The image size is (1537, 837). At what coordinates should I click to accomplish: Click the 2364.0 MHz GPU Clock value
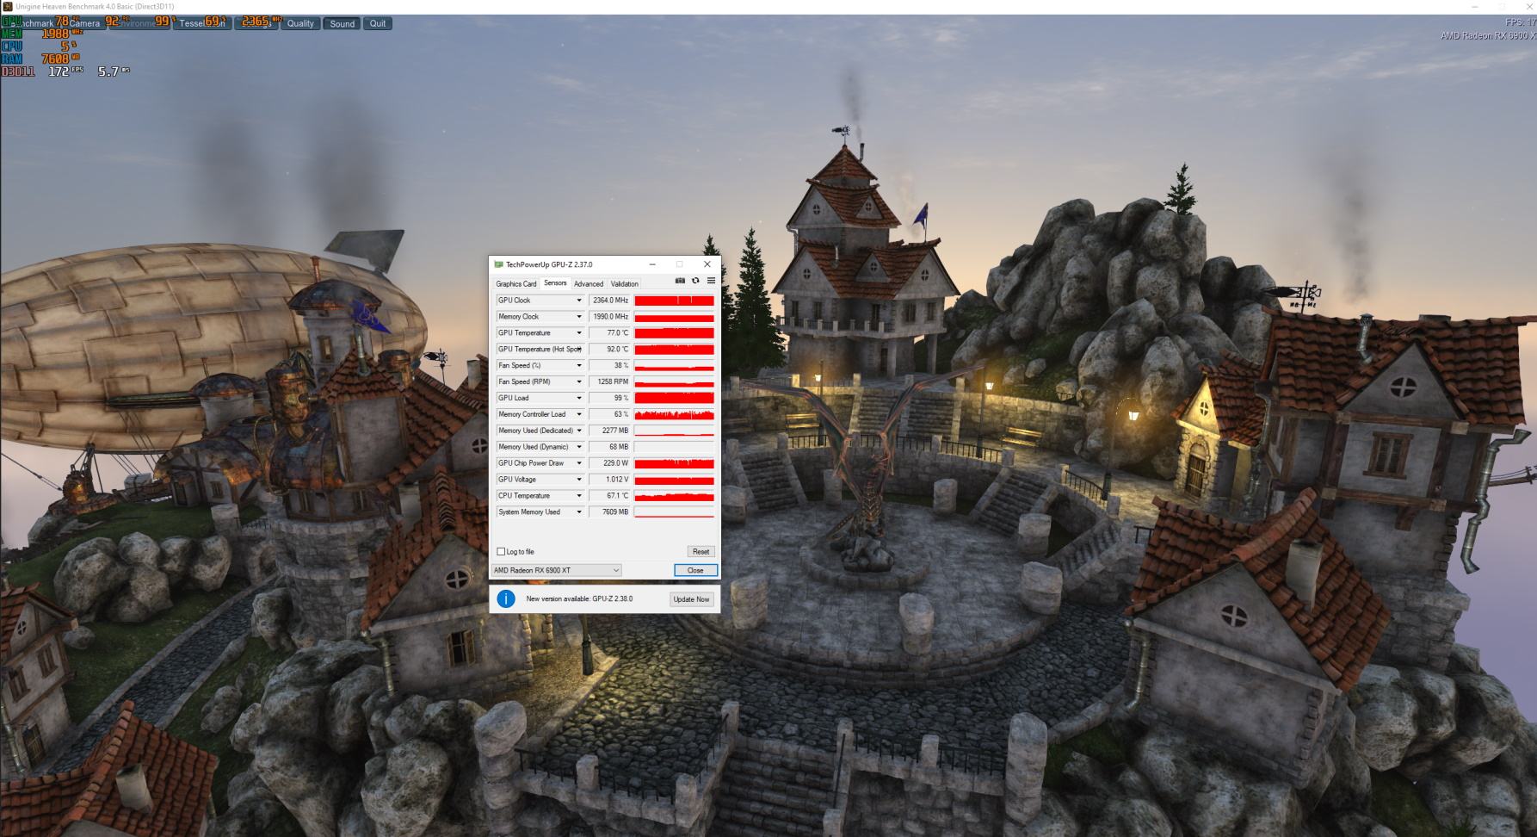point(610,301)
